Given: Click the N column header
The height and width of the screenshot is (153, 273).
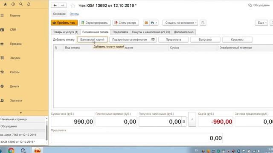Looking at the screenshot, I should 58,48.
